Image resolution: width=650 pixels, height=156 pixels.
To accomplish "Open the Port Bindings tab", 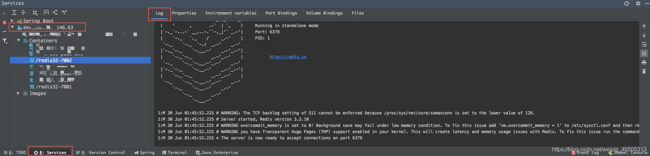I will pos(281,13).
